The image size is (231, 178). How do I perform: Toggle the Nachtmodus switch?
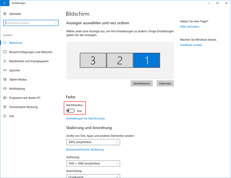point(70,111)
